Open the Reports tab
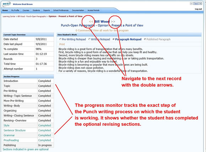The width and height of the screenshot is (206, 152). coord(47,10)
